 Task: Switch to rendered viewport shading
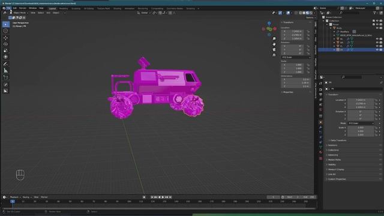coord(311,13)
